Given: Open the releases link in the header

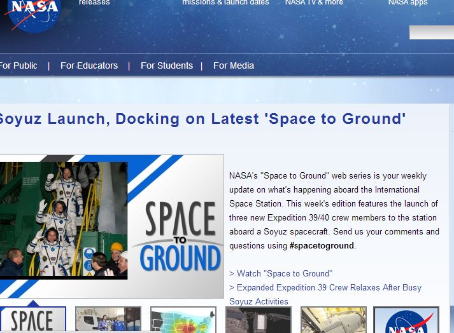Looking at the screenshot, I should coord(94,3).
